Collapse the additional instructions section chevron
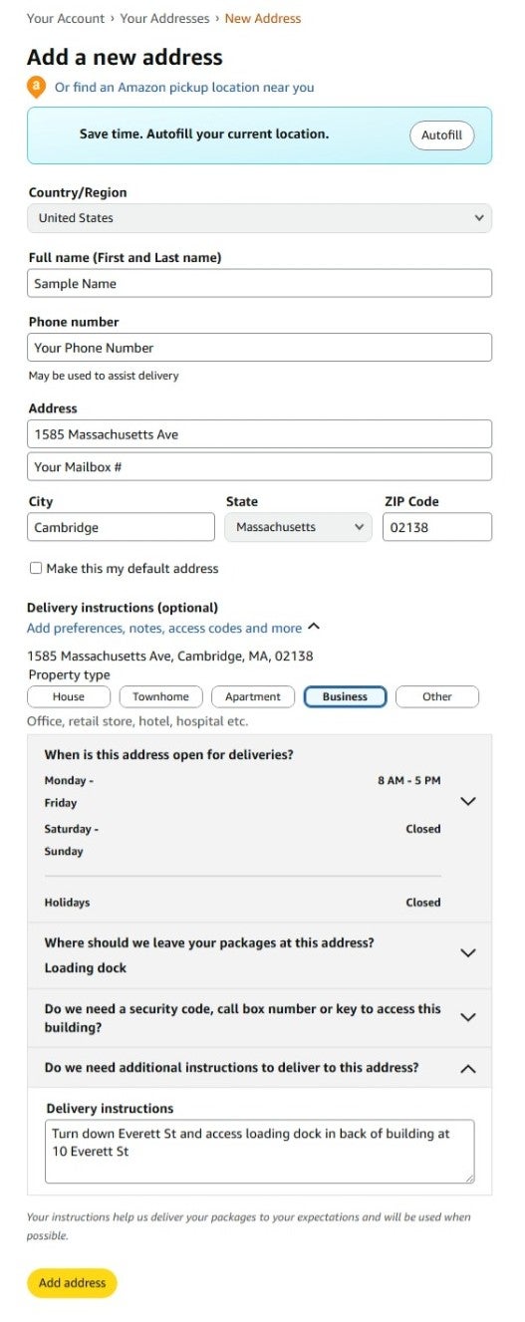525x1322 pixels. click(x=468, y=1068)
